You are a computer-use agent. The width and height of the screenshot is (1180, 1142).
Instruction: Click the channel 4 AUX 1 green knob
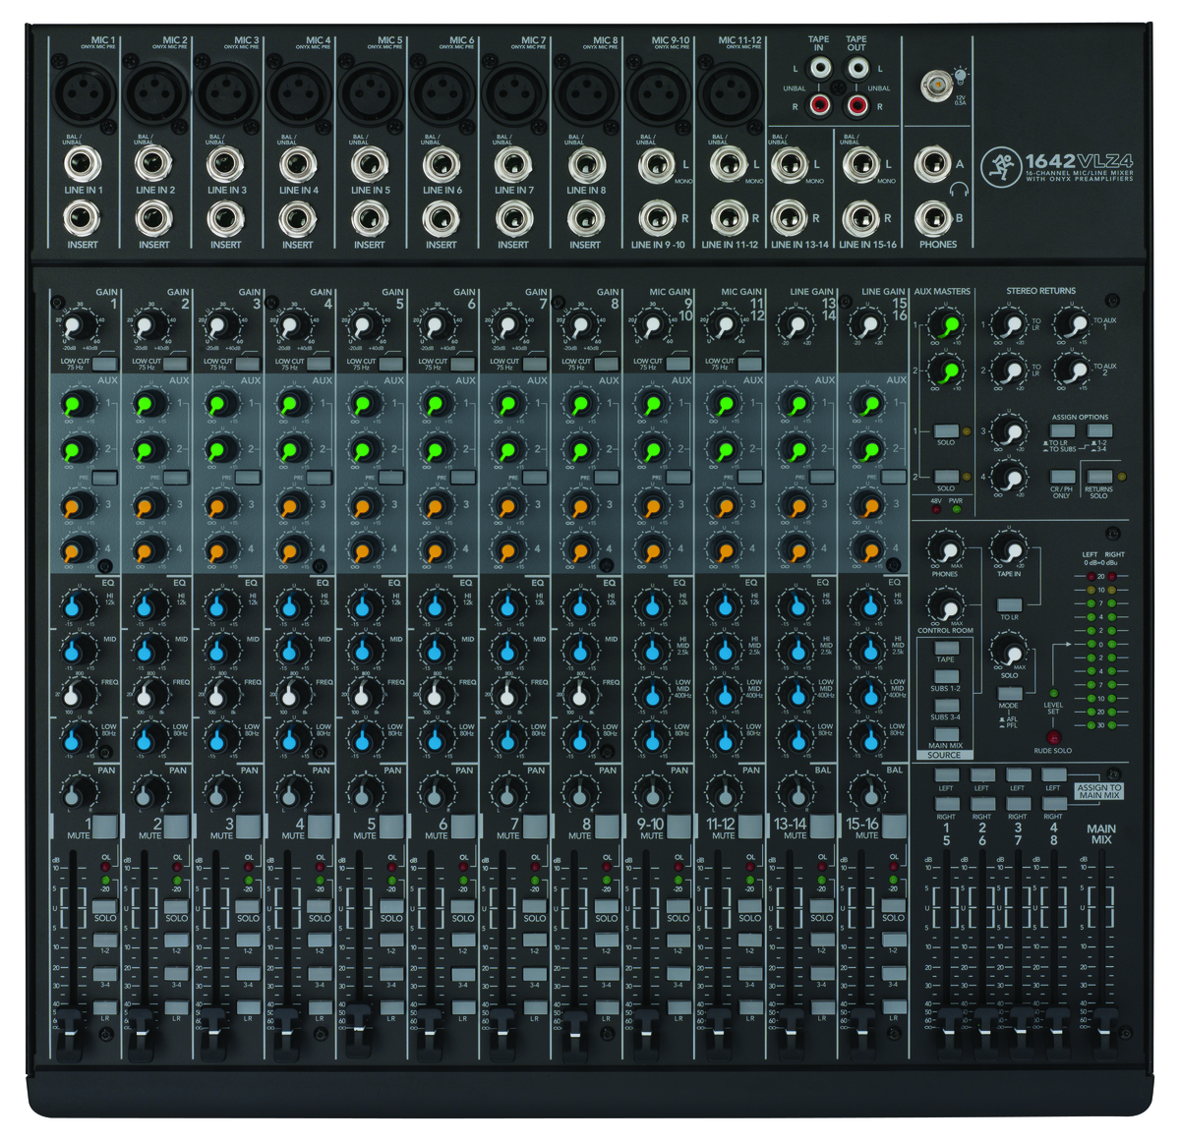(292, 404)
